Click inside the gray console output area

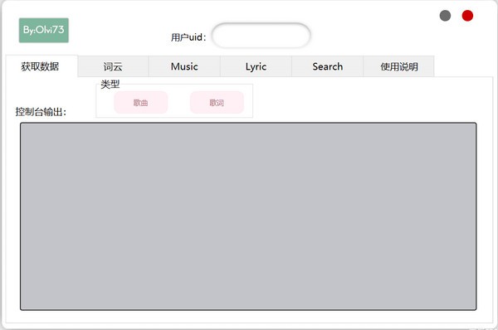tap(248, 216)
